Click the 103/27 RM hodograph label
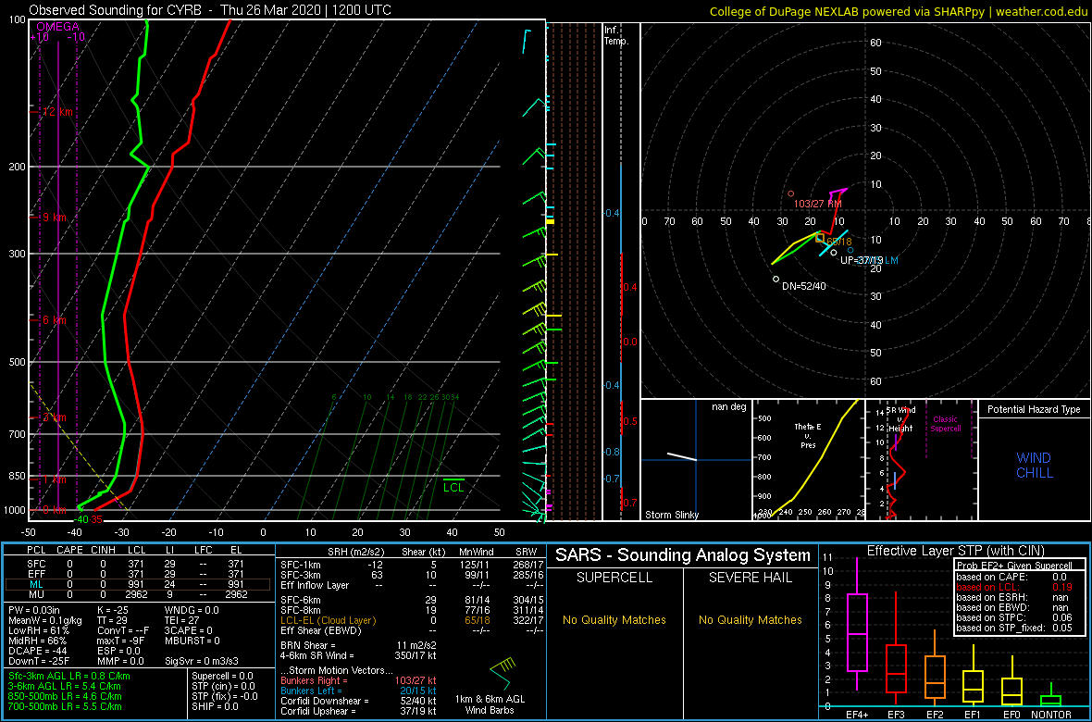Viewport: 1092px width, 722px height. click(817, 204)
